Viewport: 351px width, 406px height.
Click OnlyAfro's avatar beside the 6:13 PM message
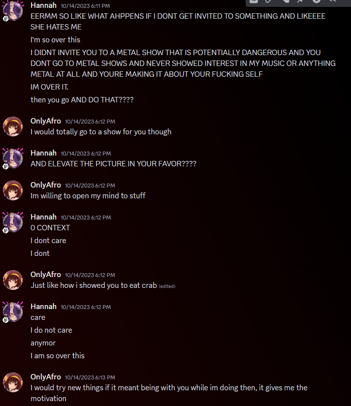pos(13,382)
